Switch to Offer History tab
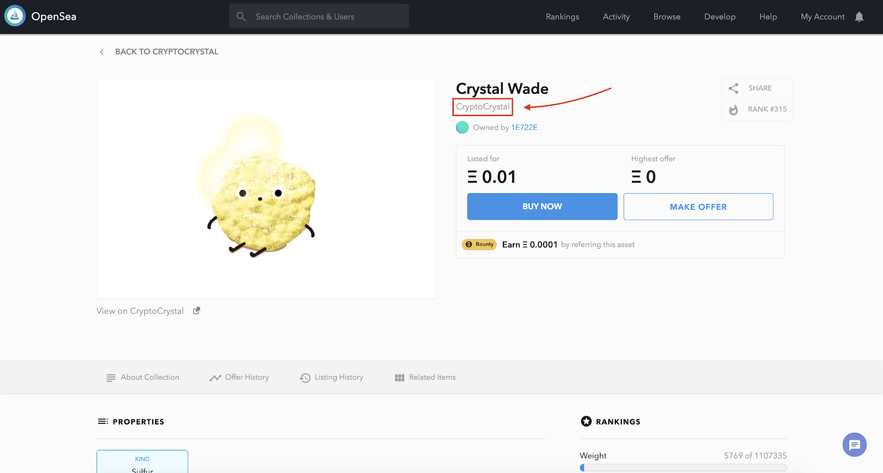 point(239,378)
